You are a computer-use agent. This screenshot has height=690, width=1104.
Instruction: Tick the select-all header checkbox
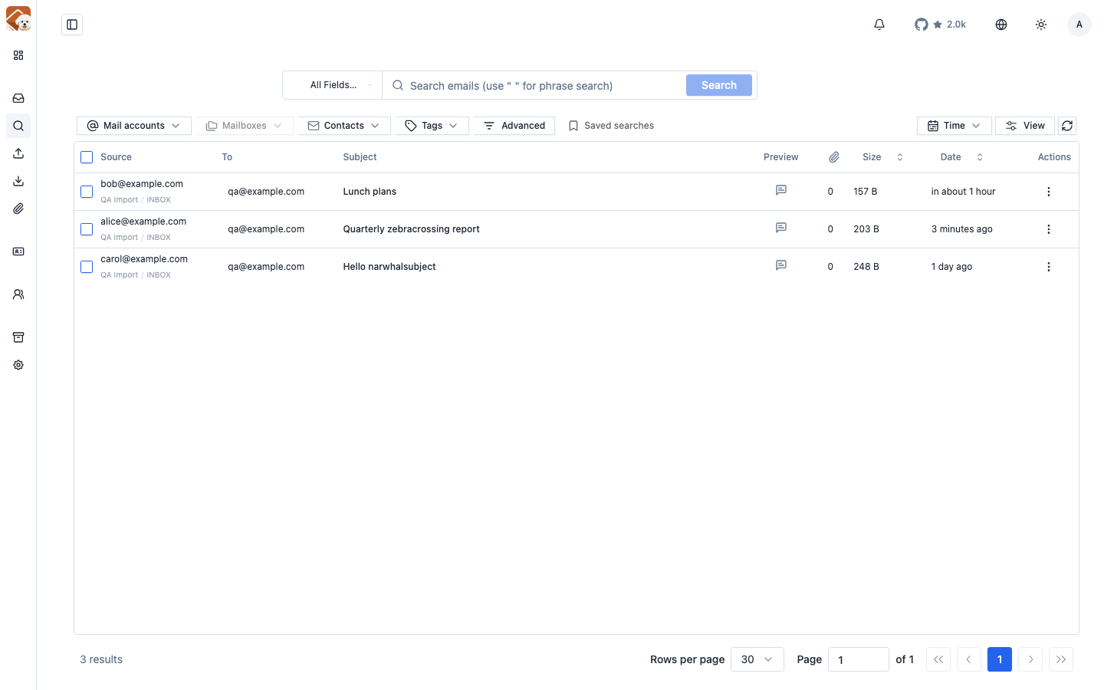pos(87,157)
